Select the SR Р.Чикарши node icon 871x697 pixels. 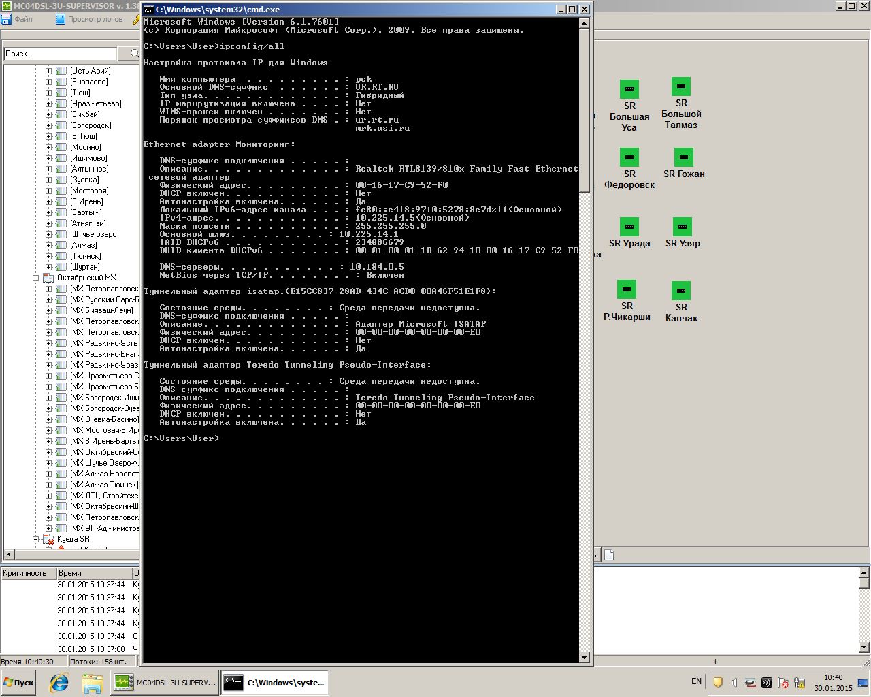click(627, 289)
